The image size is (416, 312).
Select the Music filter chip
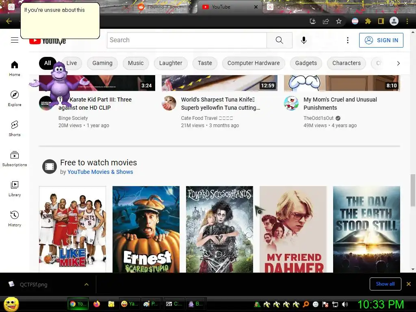(x=136, y=63)
